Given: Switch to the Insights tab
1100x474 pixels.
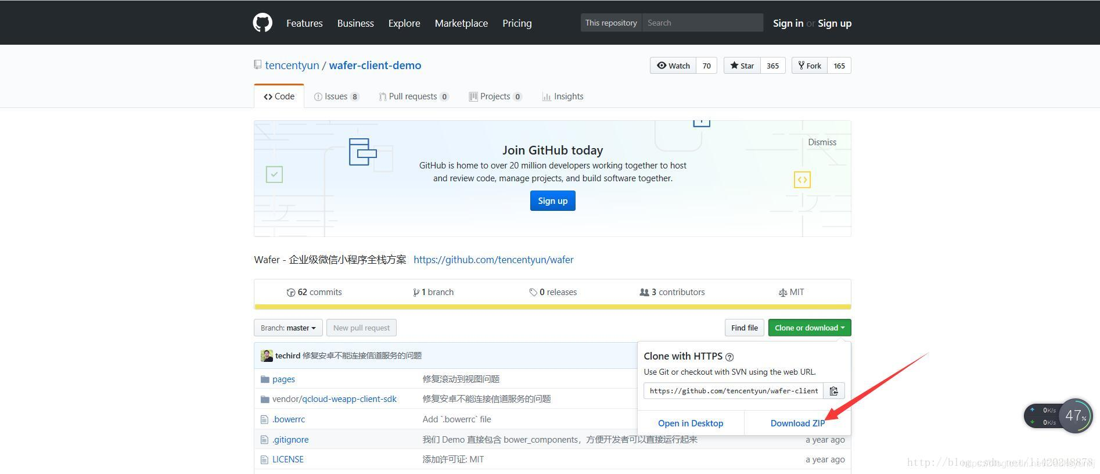Looking at the screenshot, I should pos(563,96).
